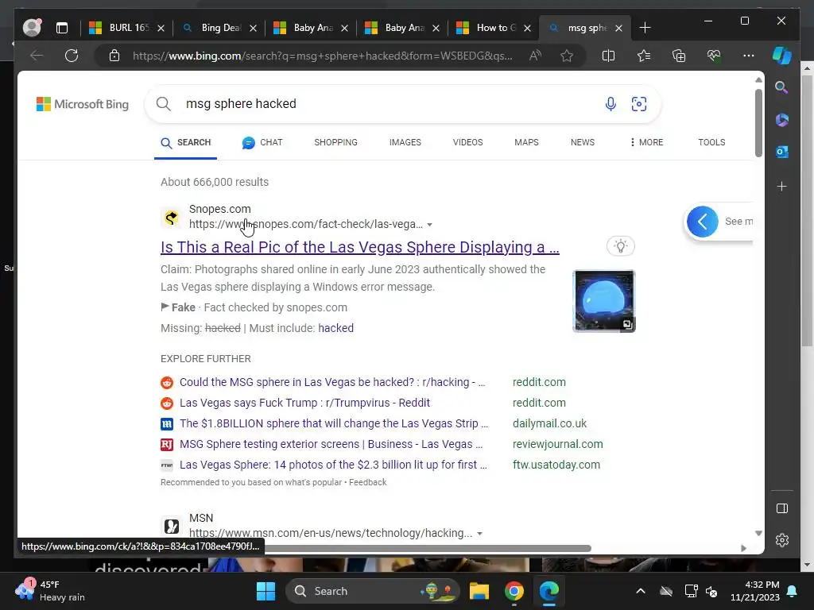Open the weather widget Heavy rain
Screen dimensions: 814x610
(50, 591)
